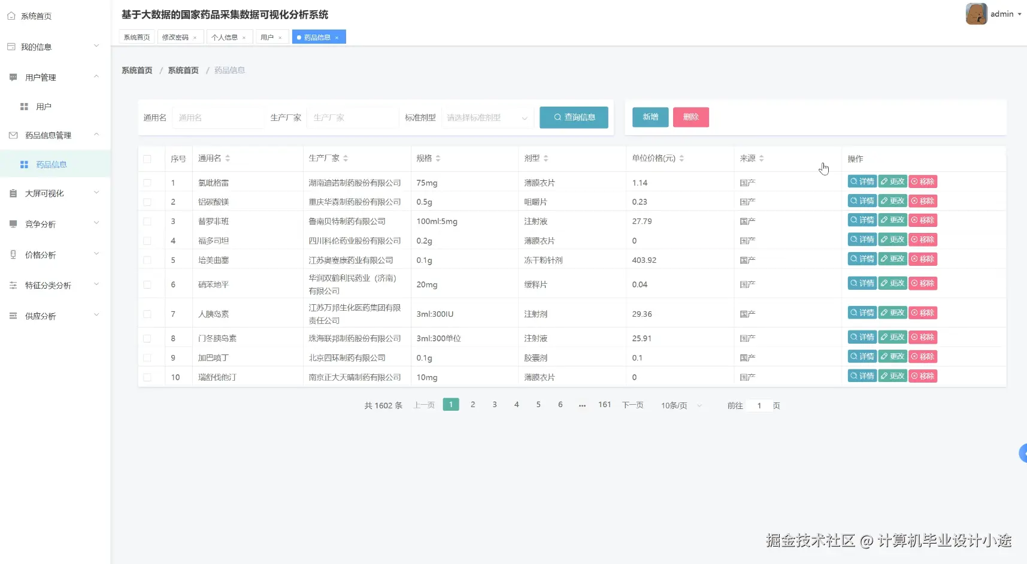The width and height of the screenshot is (1027, 564).
Task: Select the 用户 user management icon
Action: click(x=24, y=106)
